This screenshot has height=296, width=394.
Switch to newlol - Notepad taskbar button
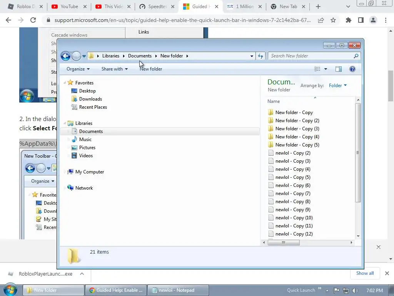(x=178, y=290)
